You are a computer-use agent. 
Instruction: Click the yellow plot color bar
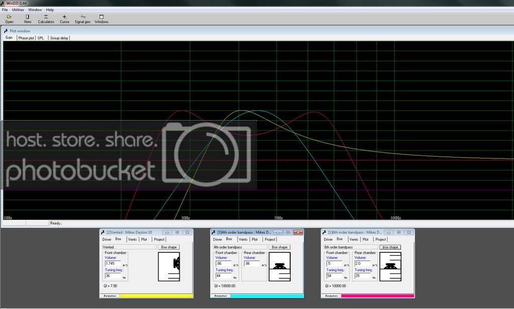click(x=156, y=295)
